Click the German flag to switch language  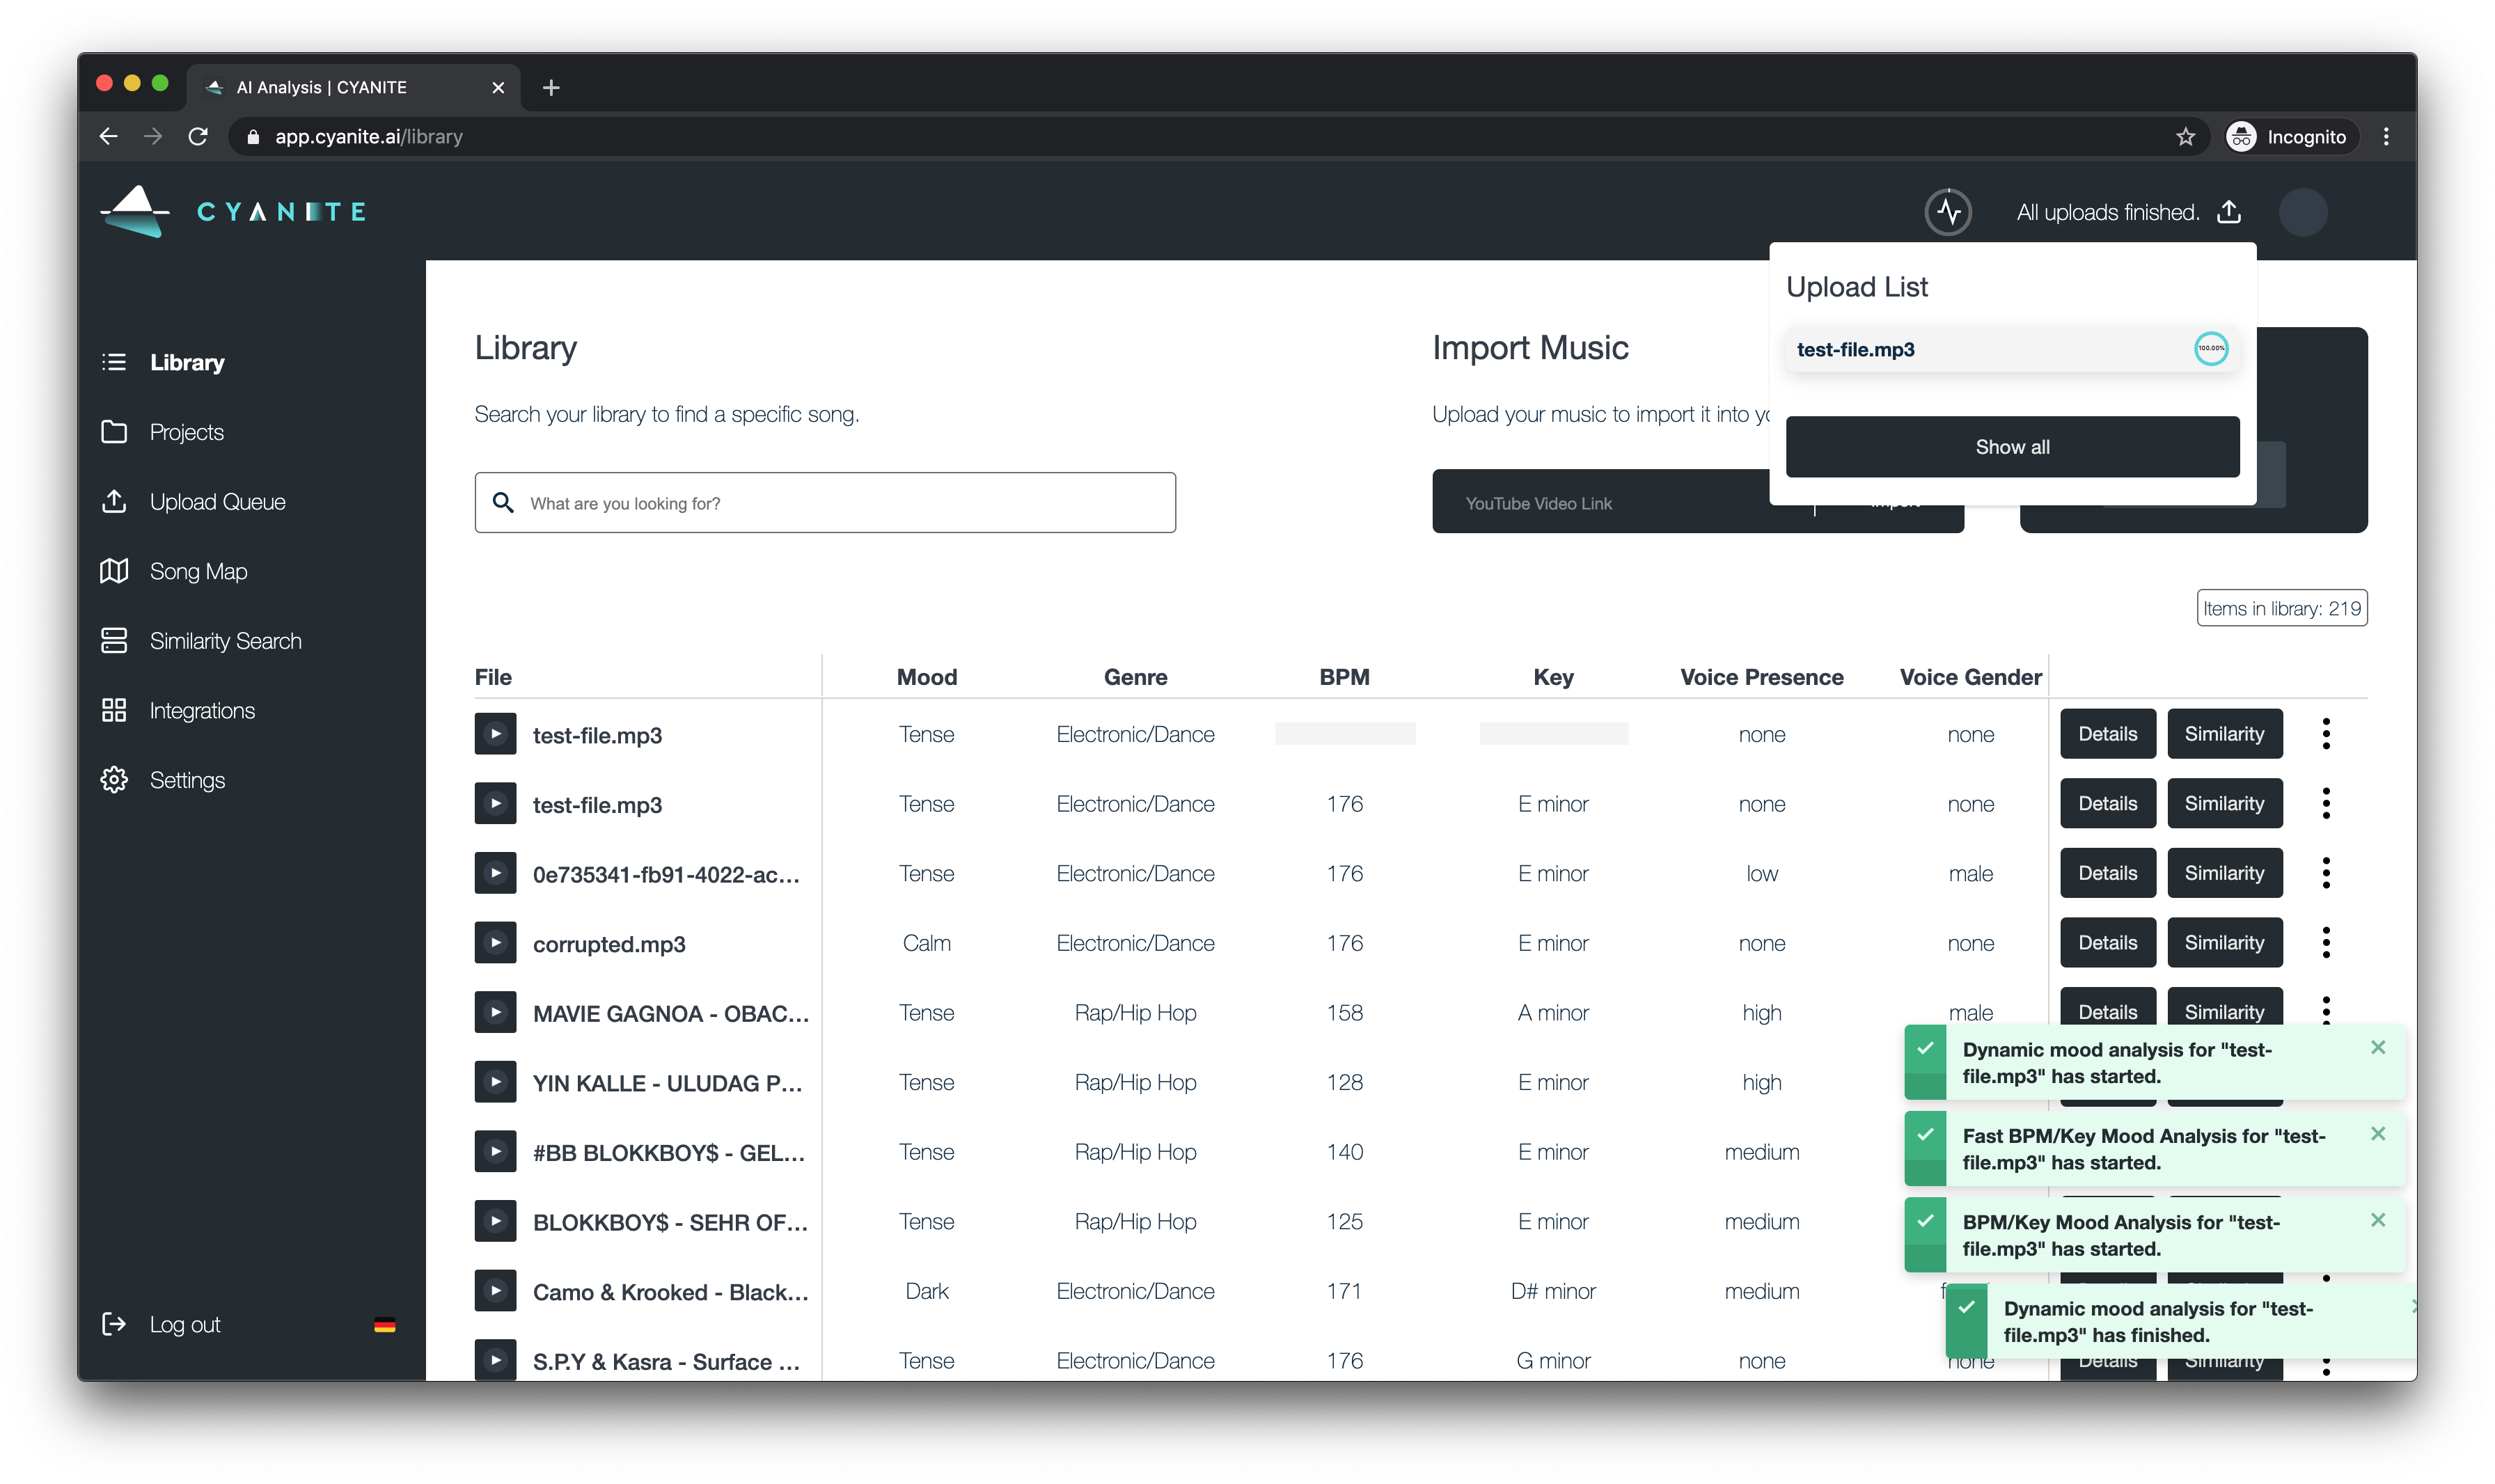385,1325
